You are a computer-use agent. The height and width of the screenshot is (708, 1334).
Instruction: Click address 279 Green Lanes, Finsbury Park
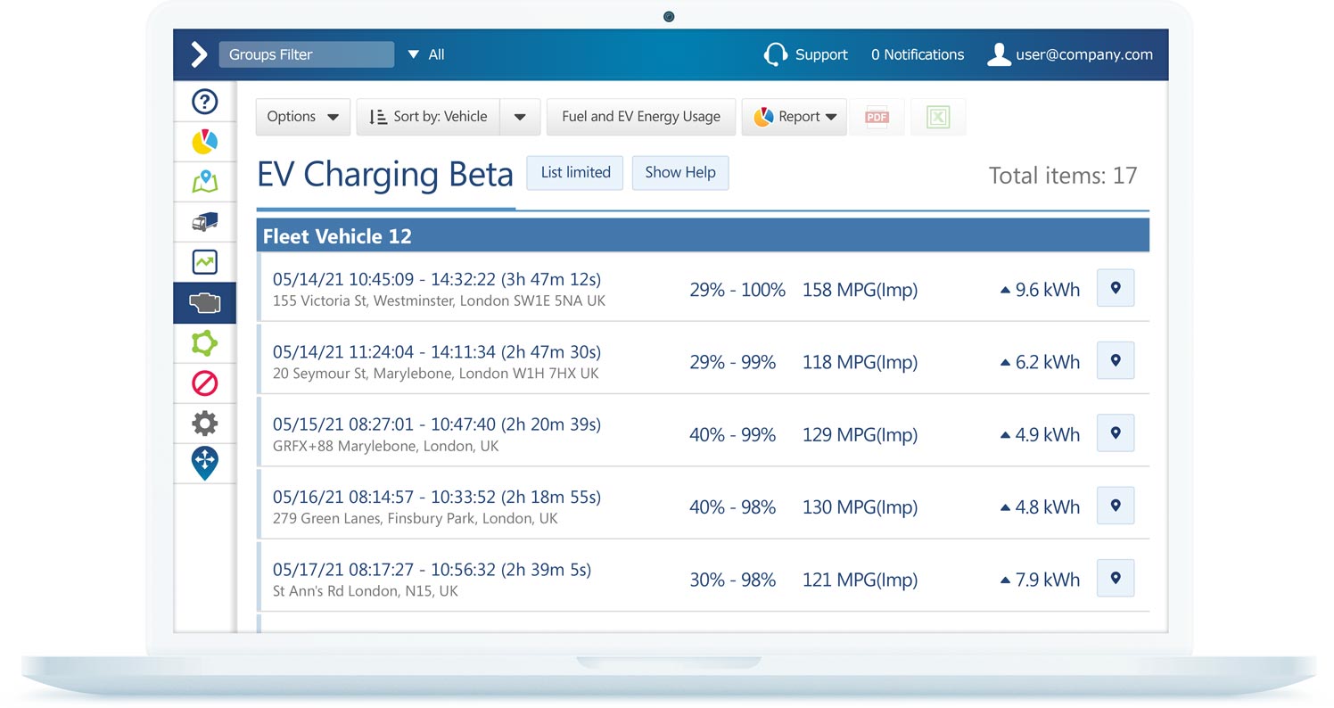416,518
